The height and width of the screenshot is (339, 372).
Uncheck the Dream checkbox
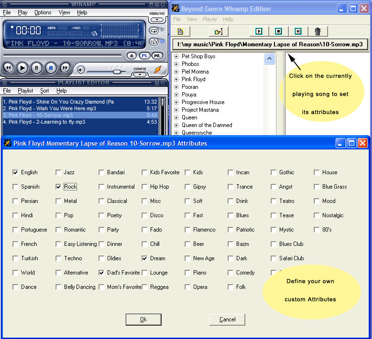click(144, 258)
